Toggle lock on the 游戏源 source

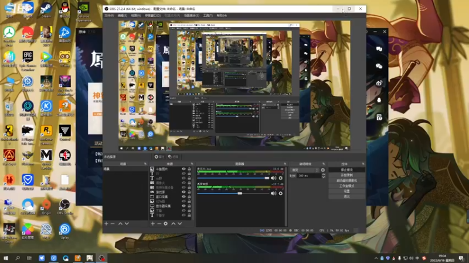189,192
